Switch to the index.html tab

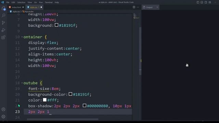(16, 7)
